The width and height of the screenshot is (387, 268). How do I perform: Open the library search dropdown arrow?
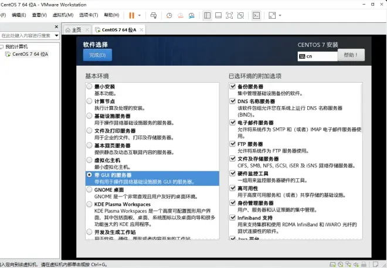point(56,36)
